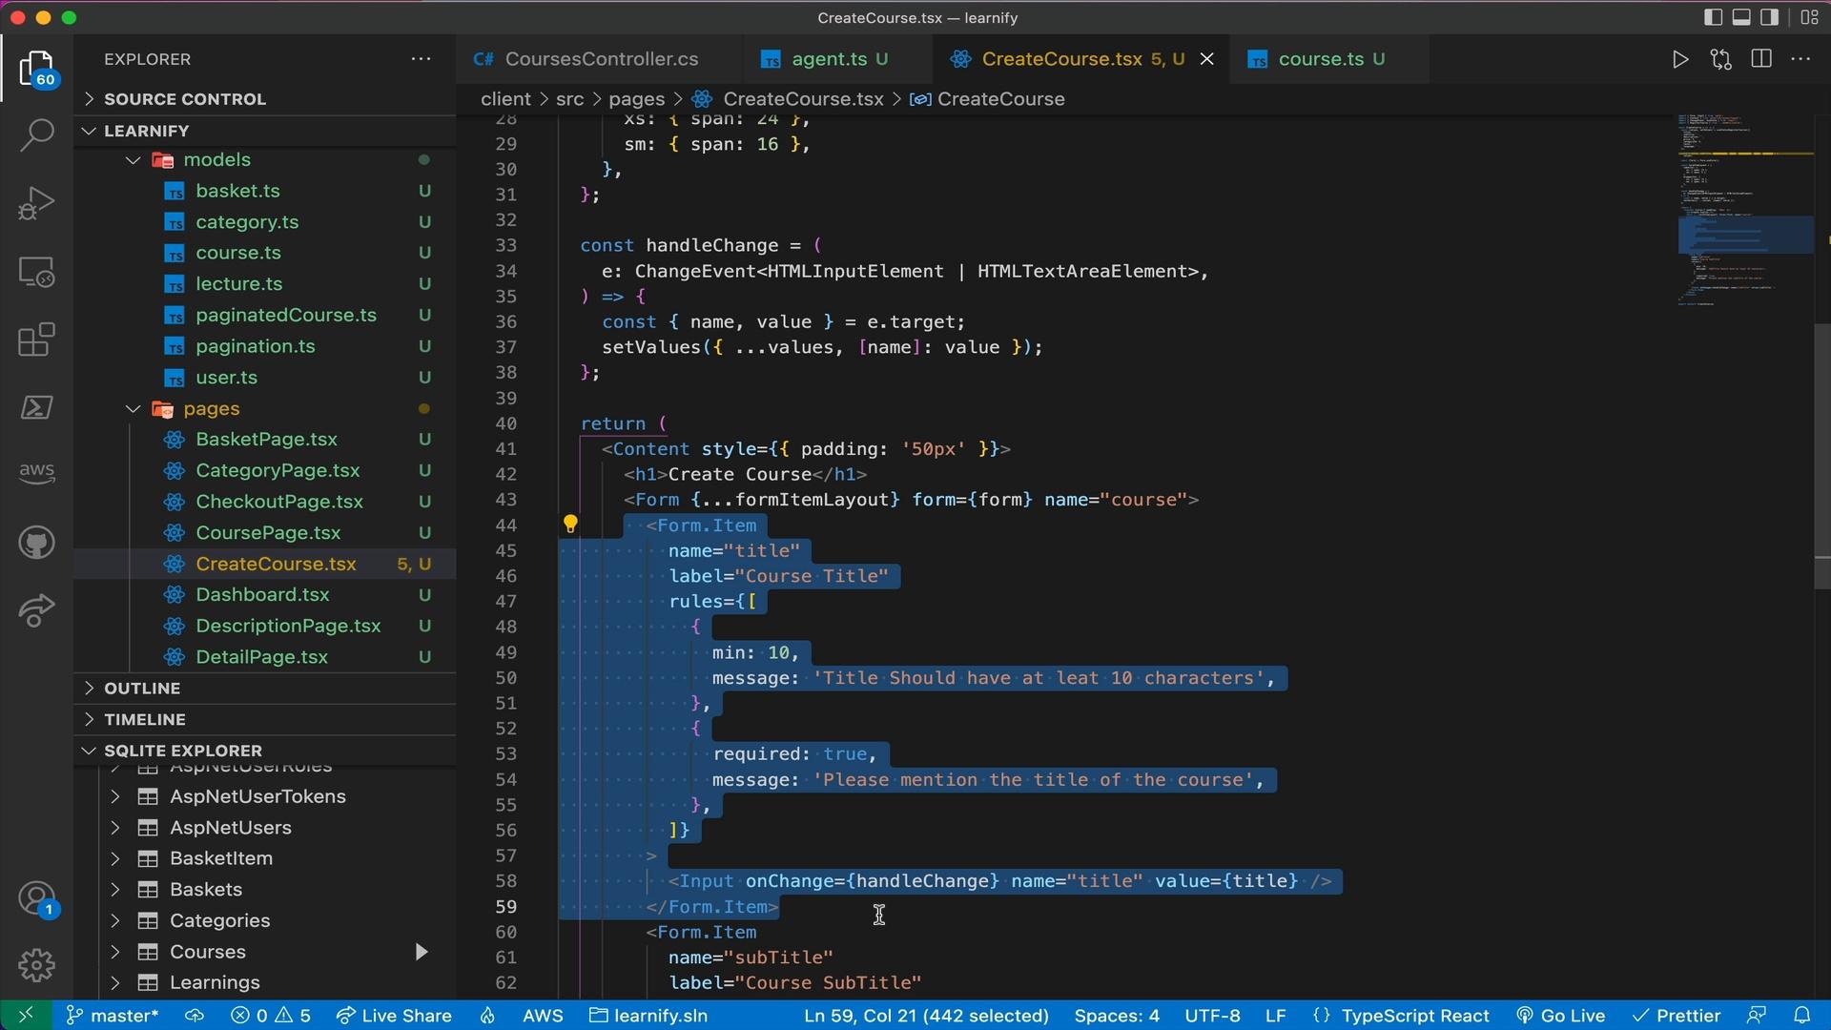This screenshot has width=1831, height=1030.
Task: Open the Search view in activity bar
Action: point(36,135)
